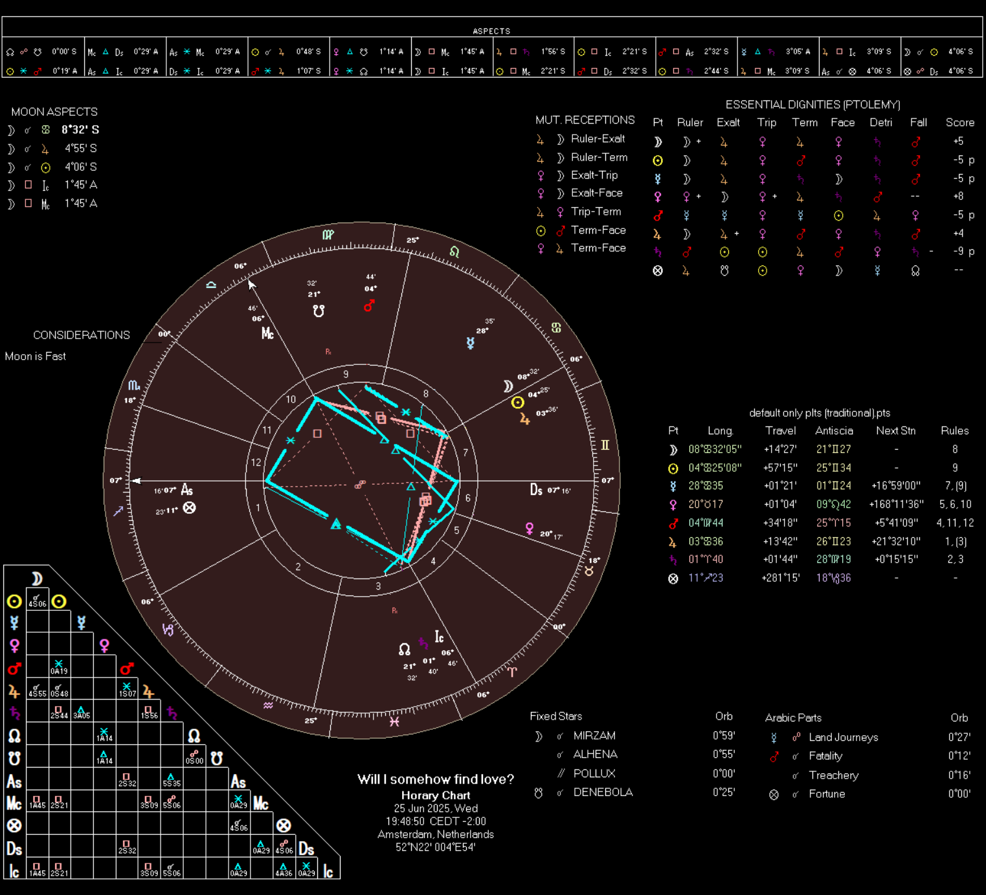Click the 'Land Journeys' Arabic part
This screenshot has width=986, height=895.
click(844, 737)
